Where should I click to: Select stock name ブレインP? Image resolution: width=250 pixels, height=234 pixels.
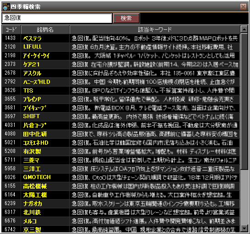coord(32,99)
